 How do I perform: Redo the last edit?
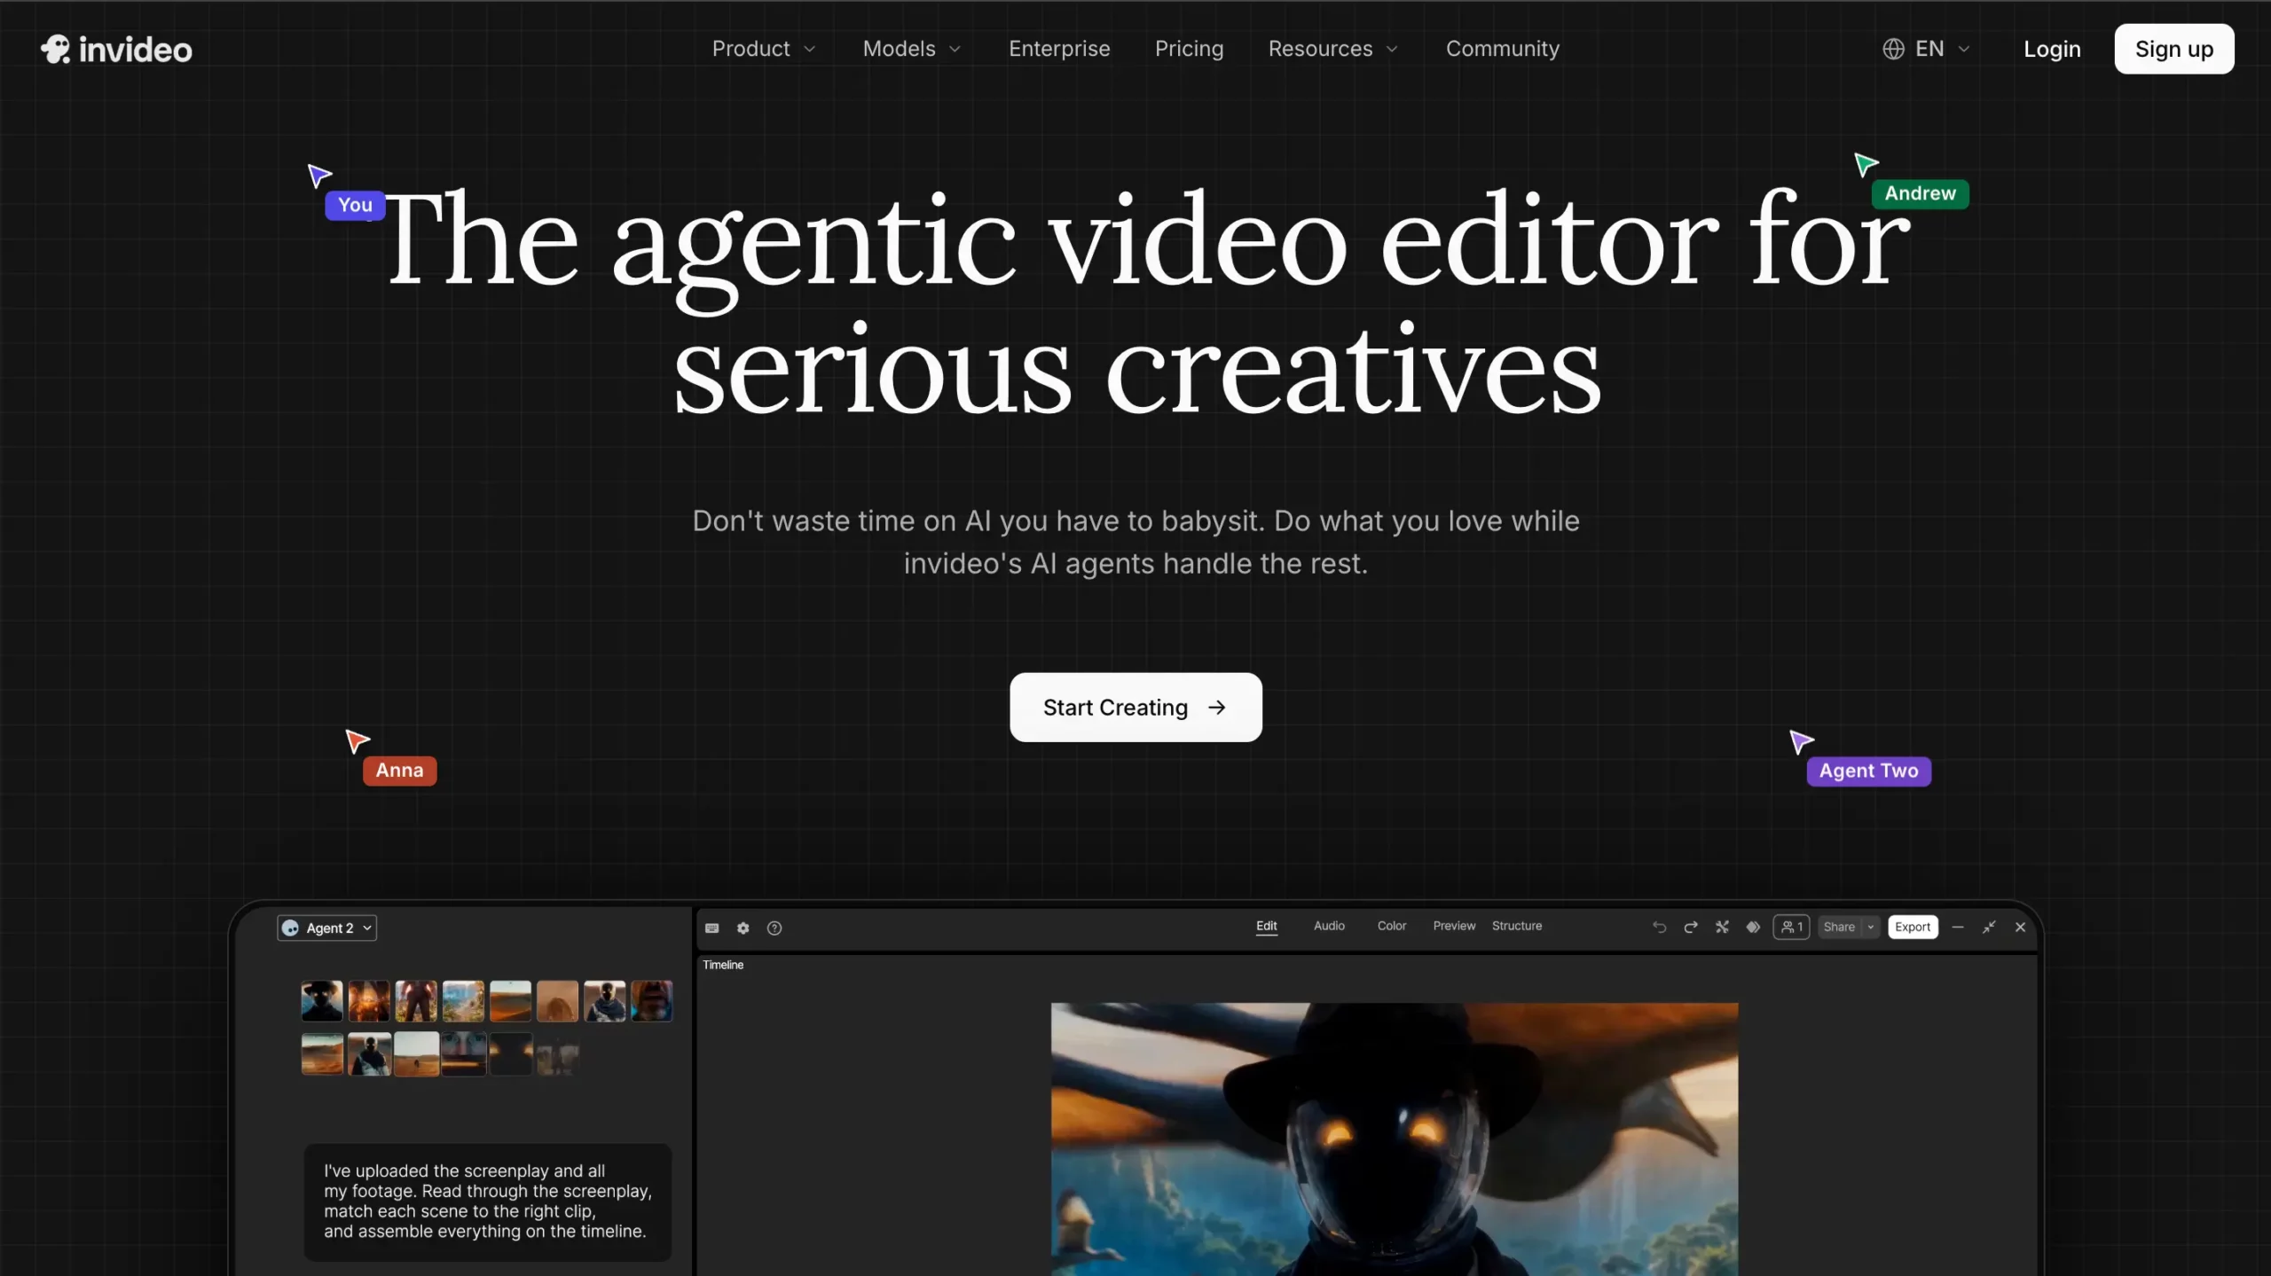point(1691,927)
